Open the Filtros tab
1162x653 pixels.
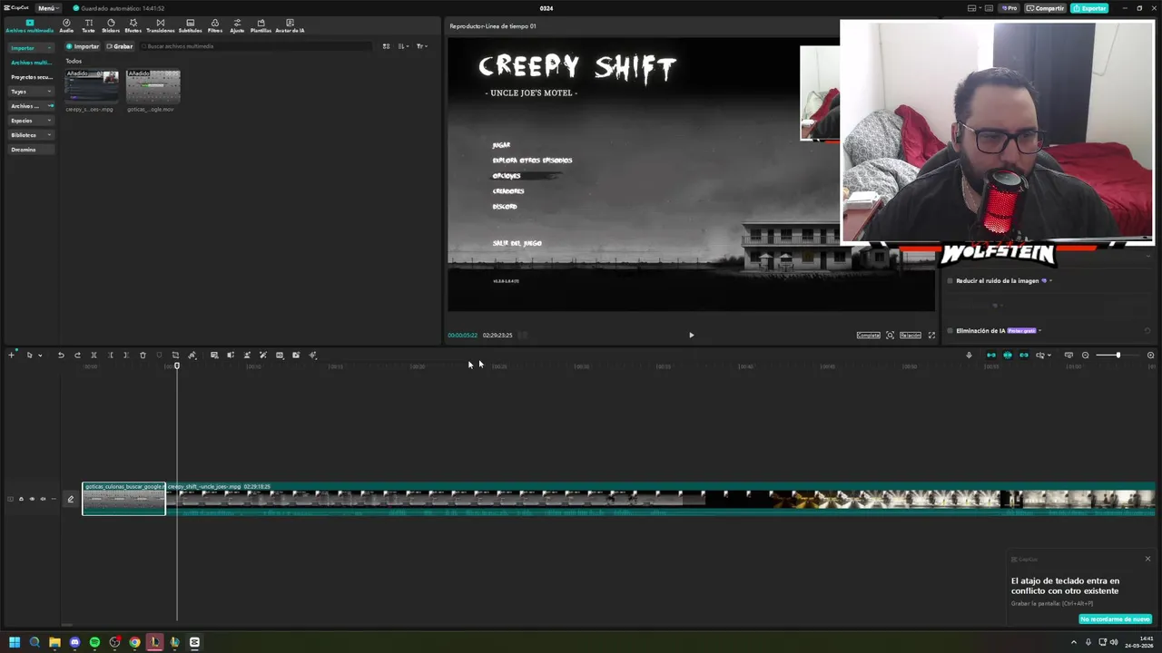tap(215, 25)
